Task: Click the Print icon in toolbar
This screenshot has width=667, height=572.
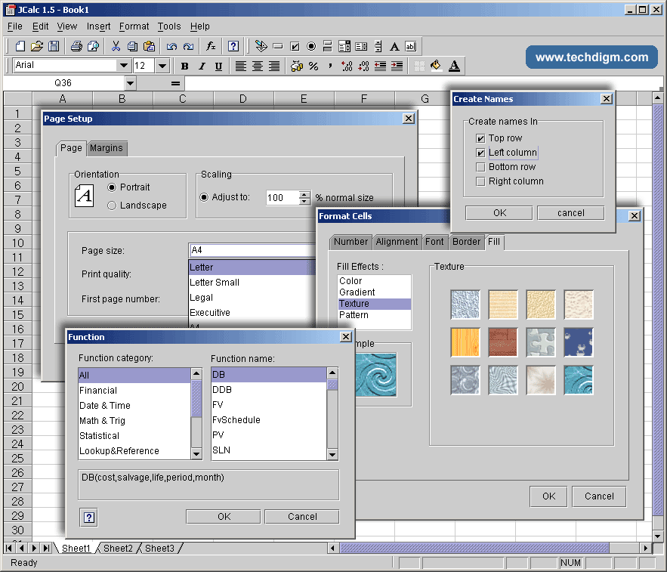Action: coord(76,46)
